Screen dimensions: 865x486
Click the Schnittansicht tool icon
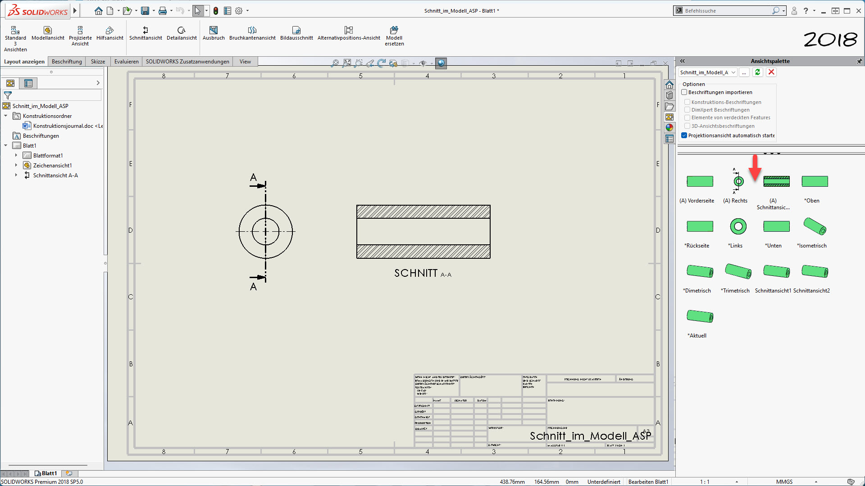(x=145, y=31)
